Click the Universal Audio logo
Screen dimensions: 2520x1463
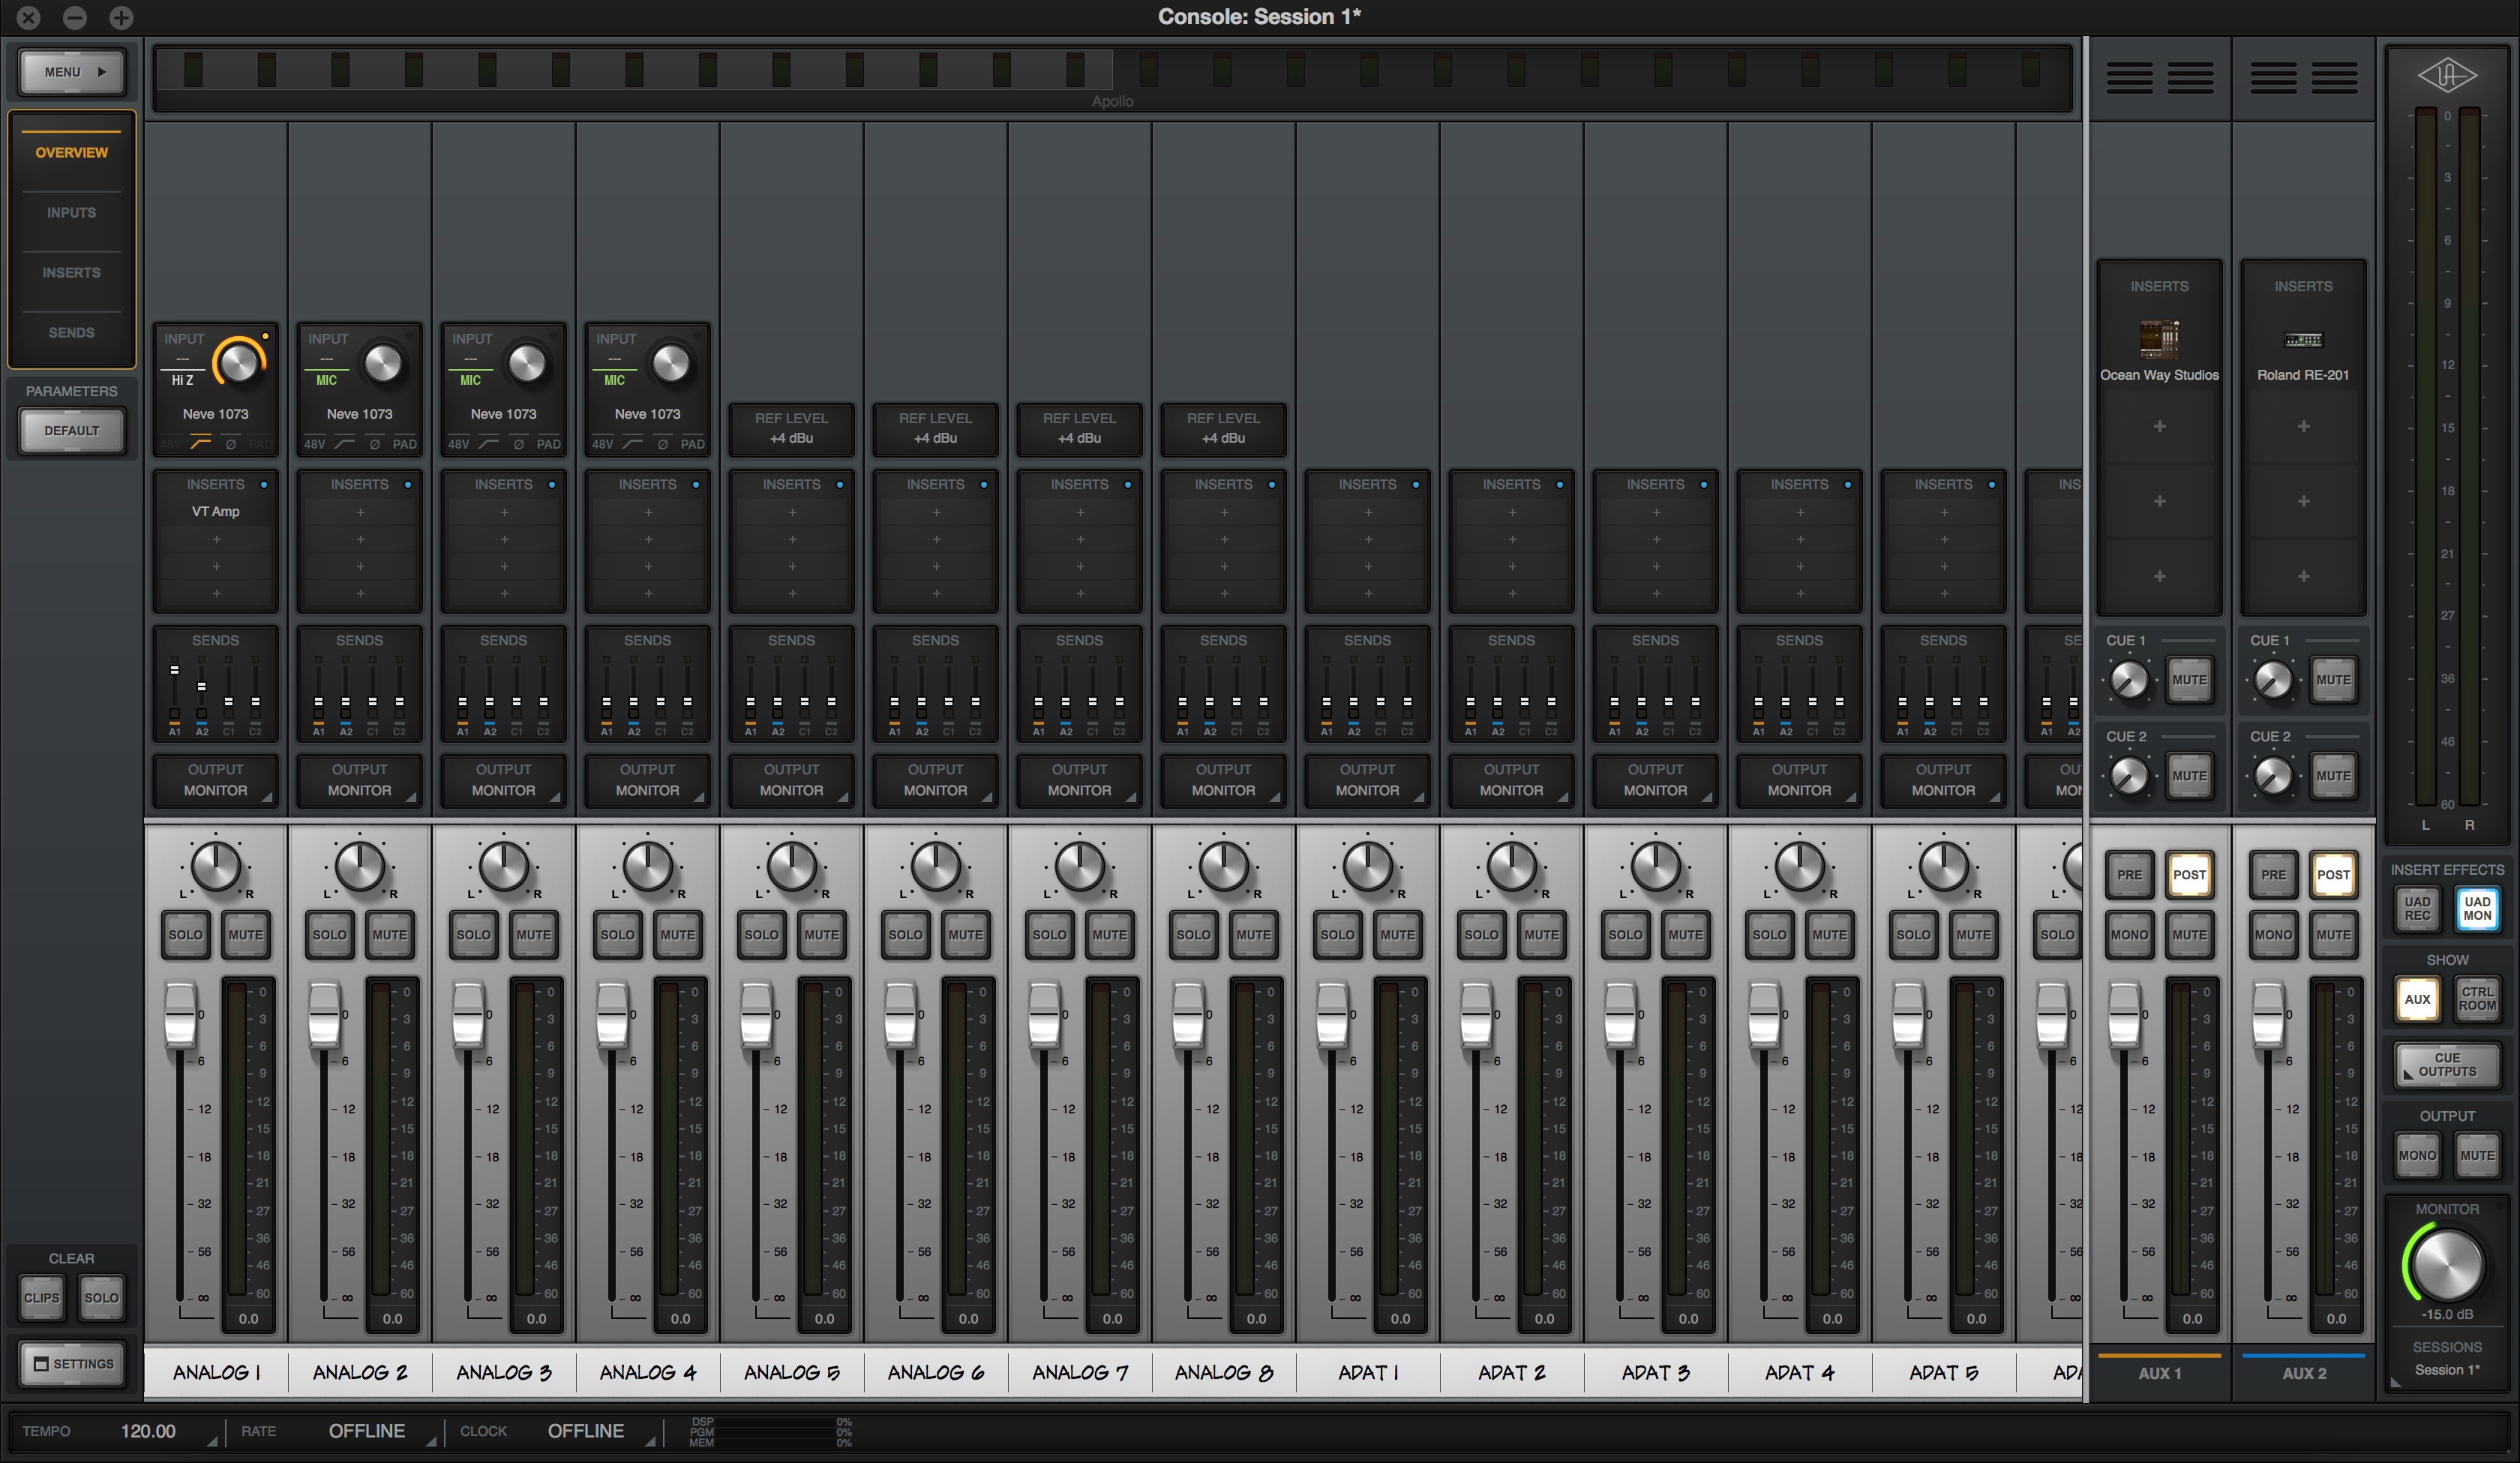[x=2447, y=75]
